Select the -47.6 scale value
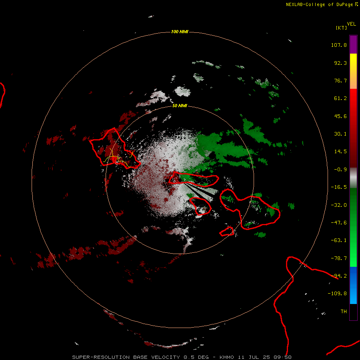Viewport: 360px width, 360px height. (x=339, y=223)
